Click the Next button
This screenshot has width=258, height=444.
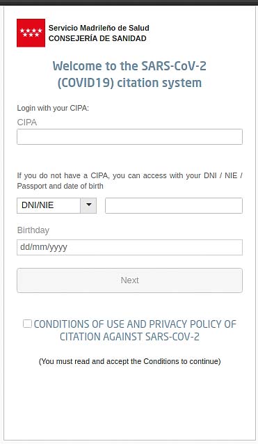pos(129,280)
